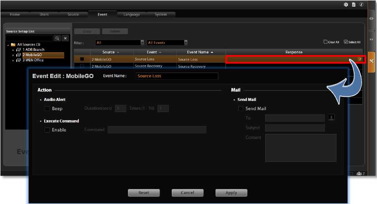Image resolution: width=377 pixels, height=204 pixels.
Task: Click the clear X button beside search
Action: click(65, 38)
